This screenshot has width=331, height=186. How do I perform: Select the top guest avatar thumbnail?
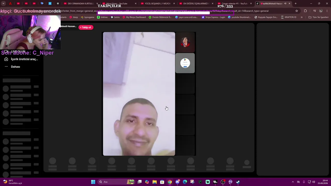[x=185, y=42]
